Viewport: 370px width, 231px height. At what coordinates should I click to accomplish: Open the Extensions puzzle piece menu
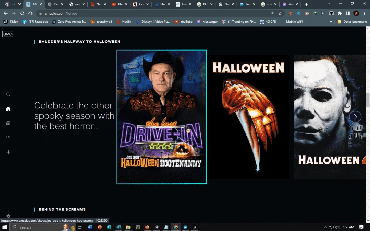tap(340, 13)
